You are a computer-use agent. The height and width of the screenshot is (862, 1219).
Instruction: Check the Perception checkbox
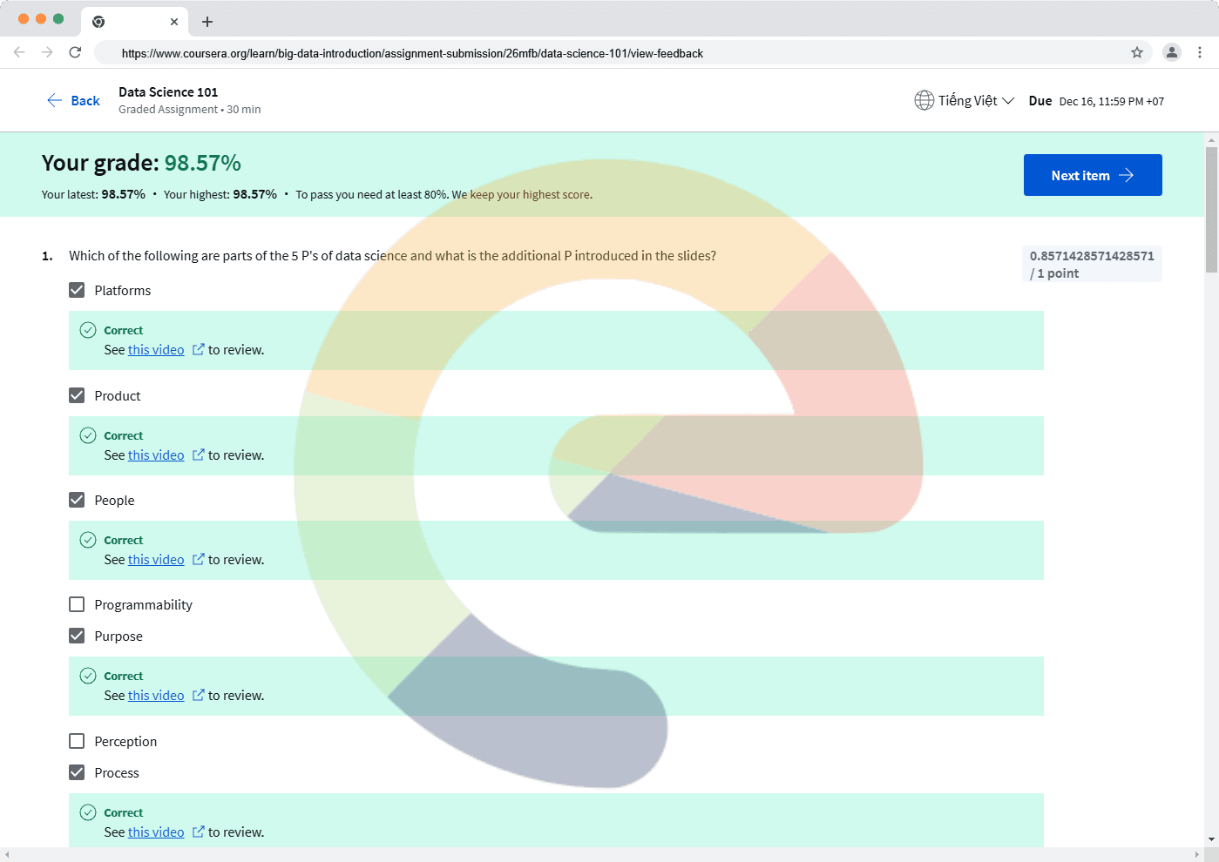(x=77, y=741)
